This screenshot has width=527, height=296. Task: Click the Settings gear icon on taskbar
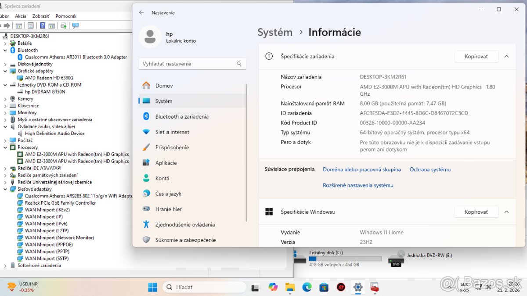click(358, 287)
